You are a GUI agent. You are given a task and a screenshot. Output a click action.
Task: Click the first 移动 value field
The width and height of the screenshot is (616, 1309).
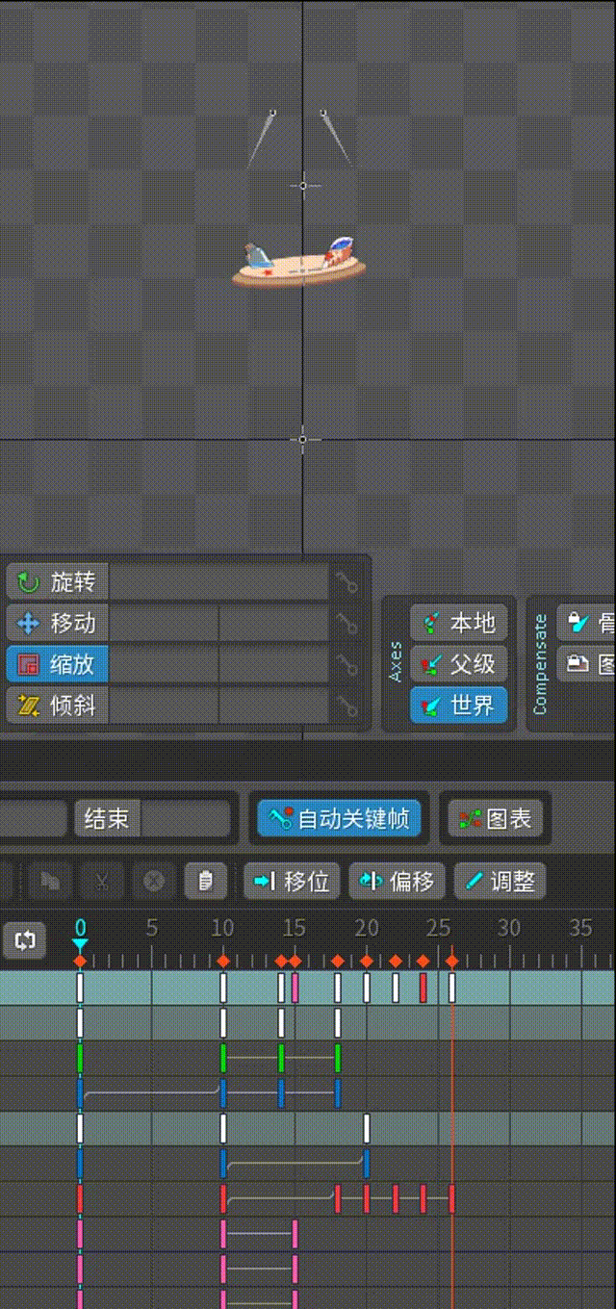pyautogui.click(x=164, y=623)
